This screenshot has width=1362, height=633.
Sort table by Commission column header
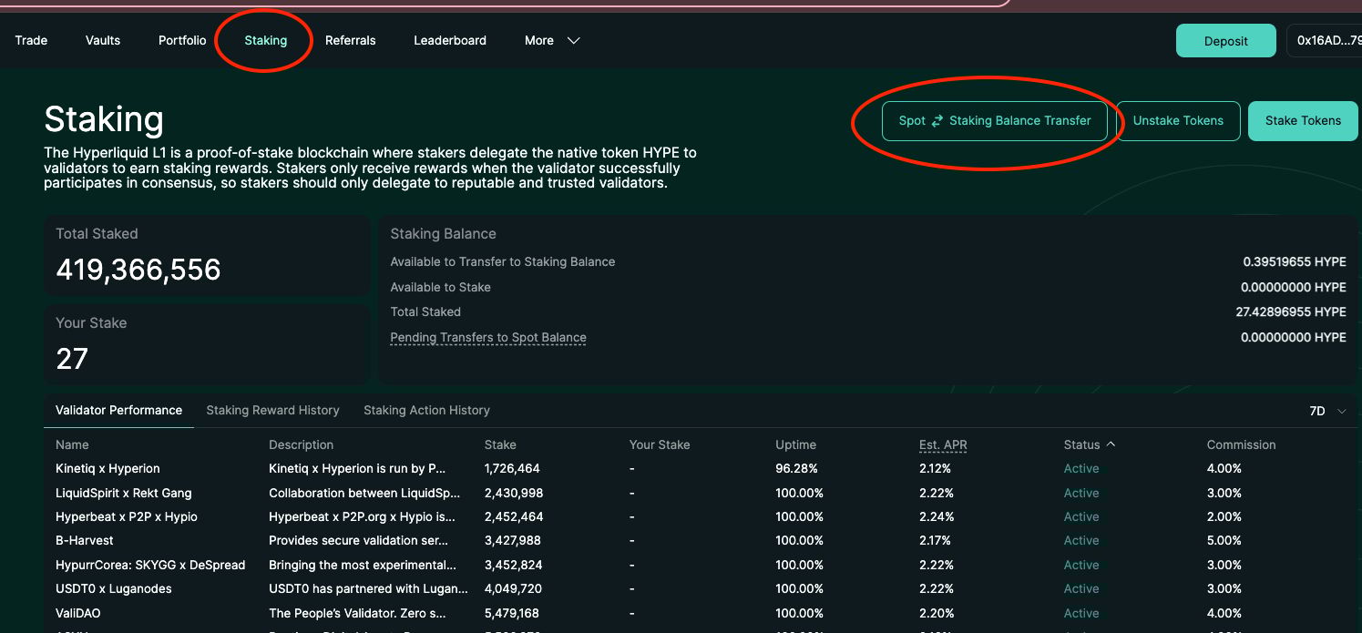click(1241, 444)
